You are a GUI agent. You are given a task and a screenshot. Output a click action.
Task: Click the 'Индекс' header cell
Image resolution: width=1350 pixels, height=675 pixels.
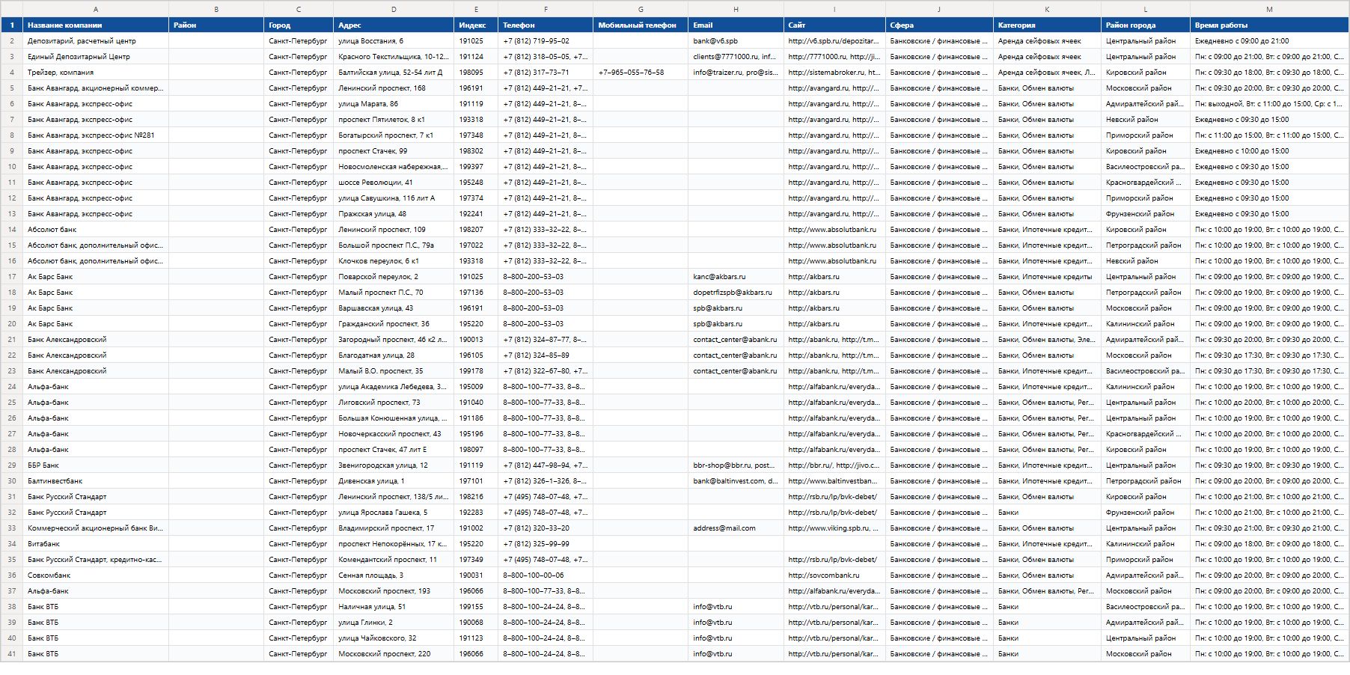(x=476, y=25)
